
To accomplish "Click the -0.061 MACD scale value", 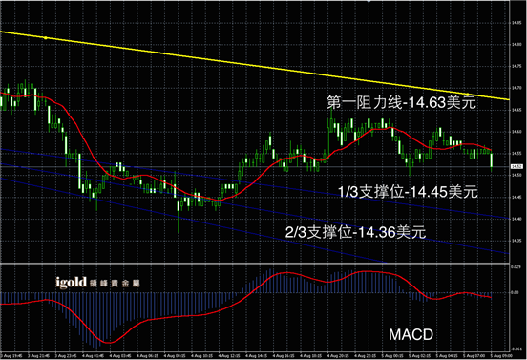I will pyautogui.click(x=516, y=349).
